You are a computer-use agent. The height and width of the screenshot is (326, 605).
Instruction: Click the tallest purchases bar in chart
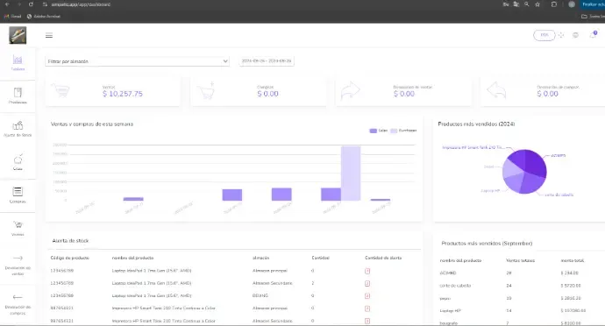(351, 174)
